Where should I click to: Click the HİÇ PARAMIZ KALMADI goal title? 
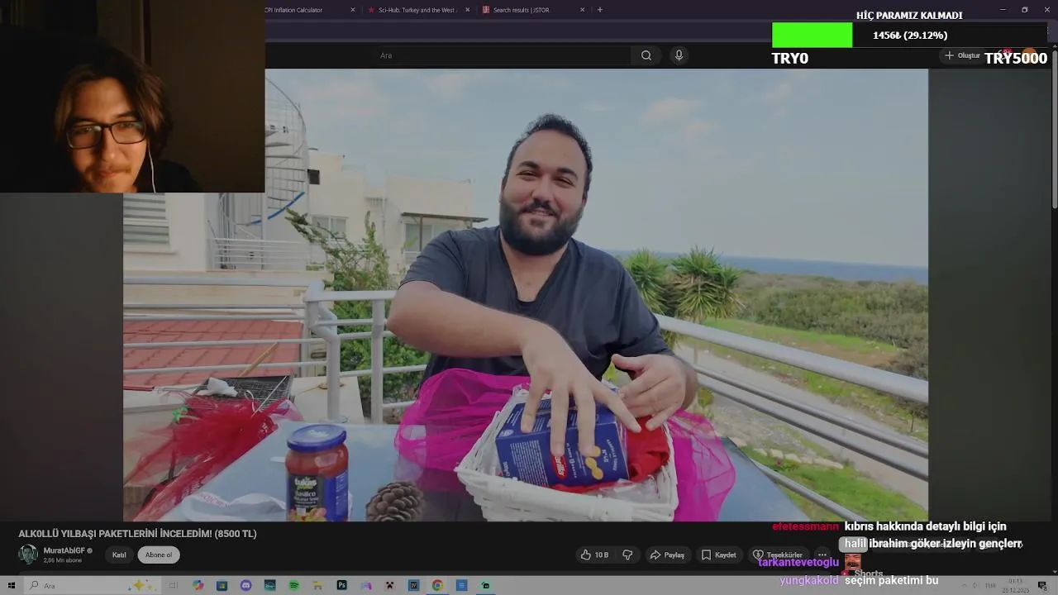click(909, 15)
